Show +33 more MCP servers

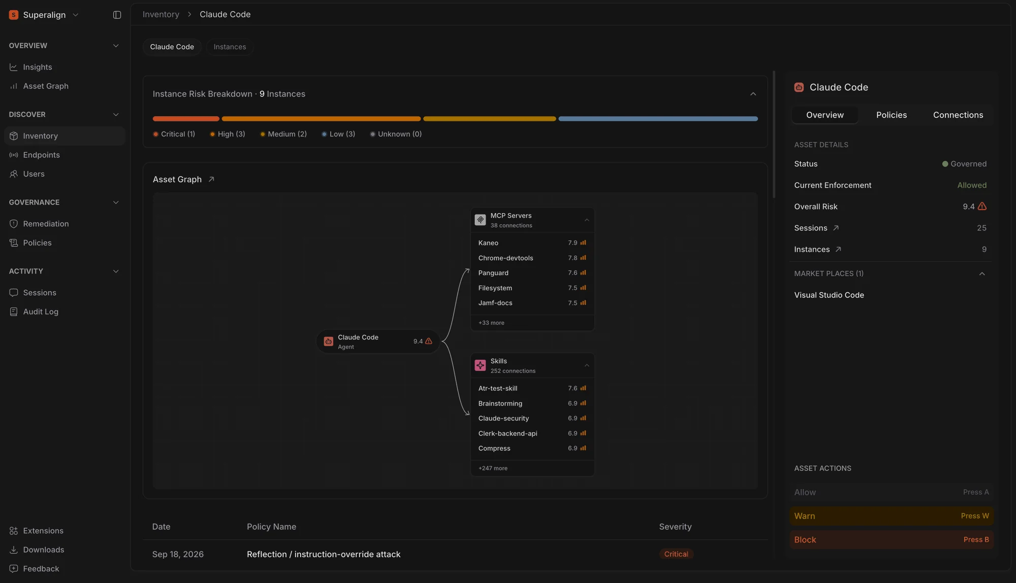[x=491, y=323]
